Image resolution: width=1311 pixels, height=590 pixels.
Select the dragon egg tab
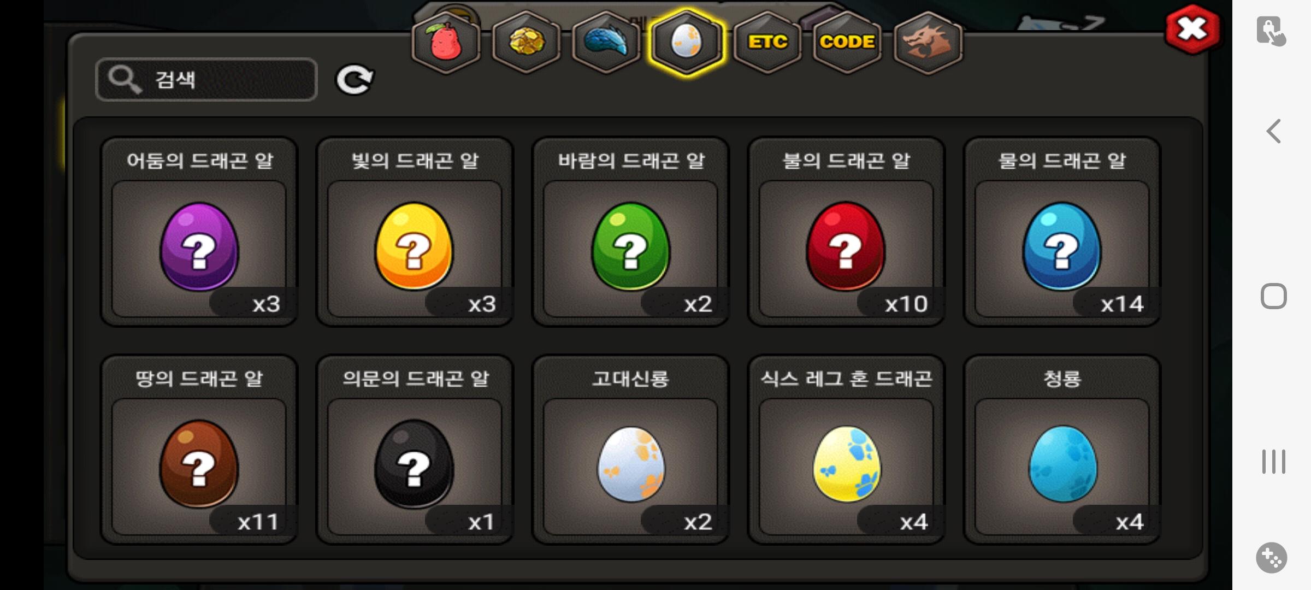click(x=687, y=43)
